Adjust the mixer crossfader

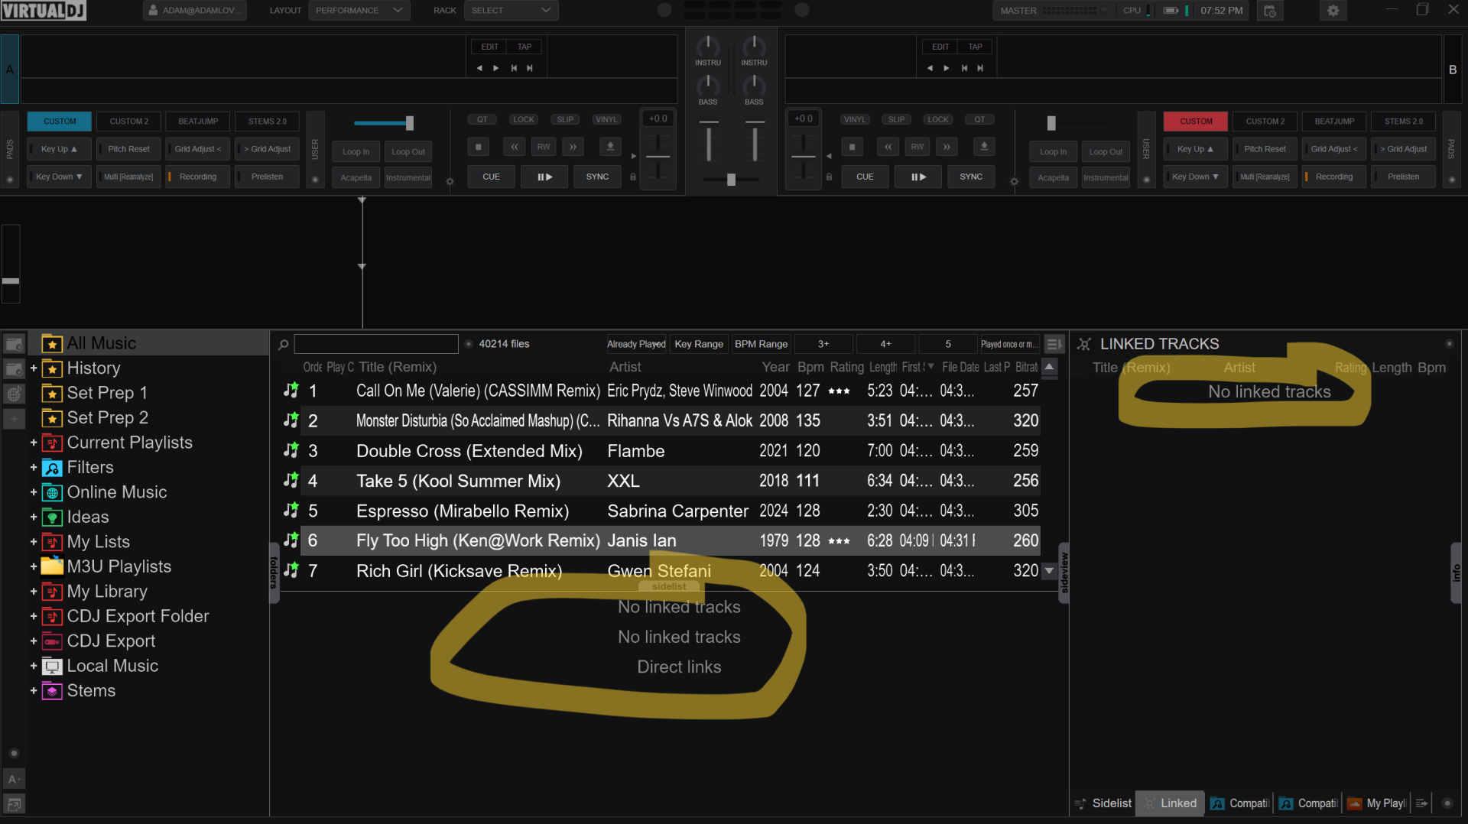click(731, 180)
